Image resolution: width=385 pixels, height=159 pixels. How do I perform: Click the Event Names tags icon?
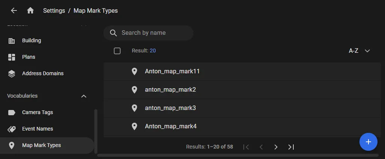(x=12, y=129)
